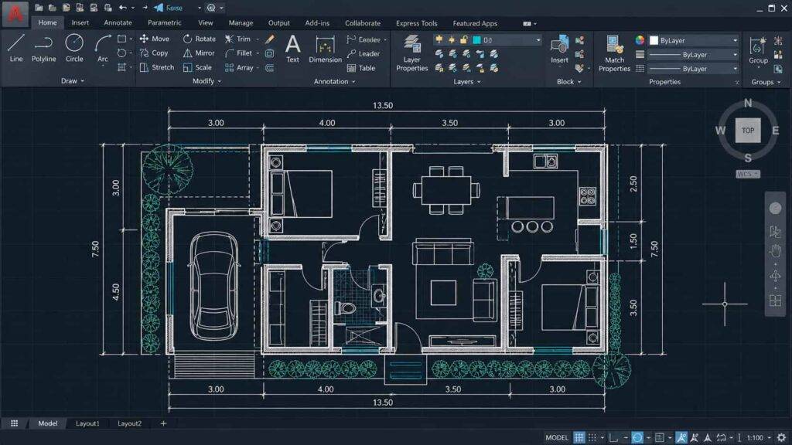792x445 pixels.
Task: Click the cyan layer color swatch
Action: tap(476, 39)
